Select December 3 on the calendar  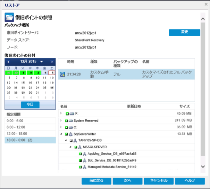(38, 73)
